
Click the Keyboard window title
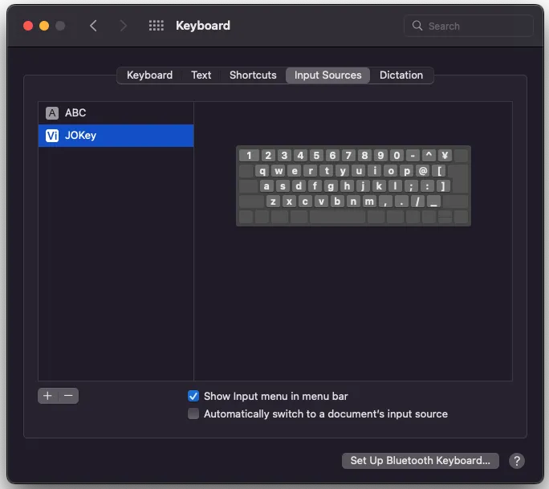point(203,26)
